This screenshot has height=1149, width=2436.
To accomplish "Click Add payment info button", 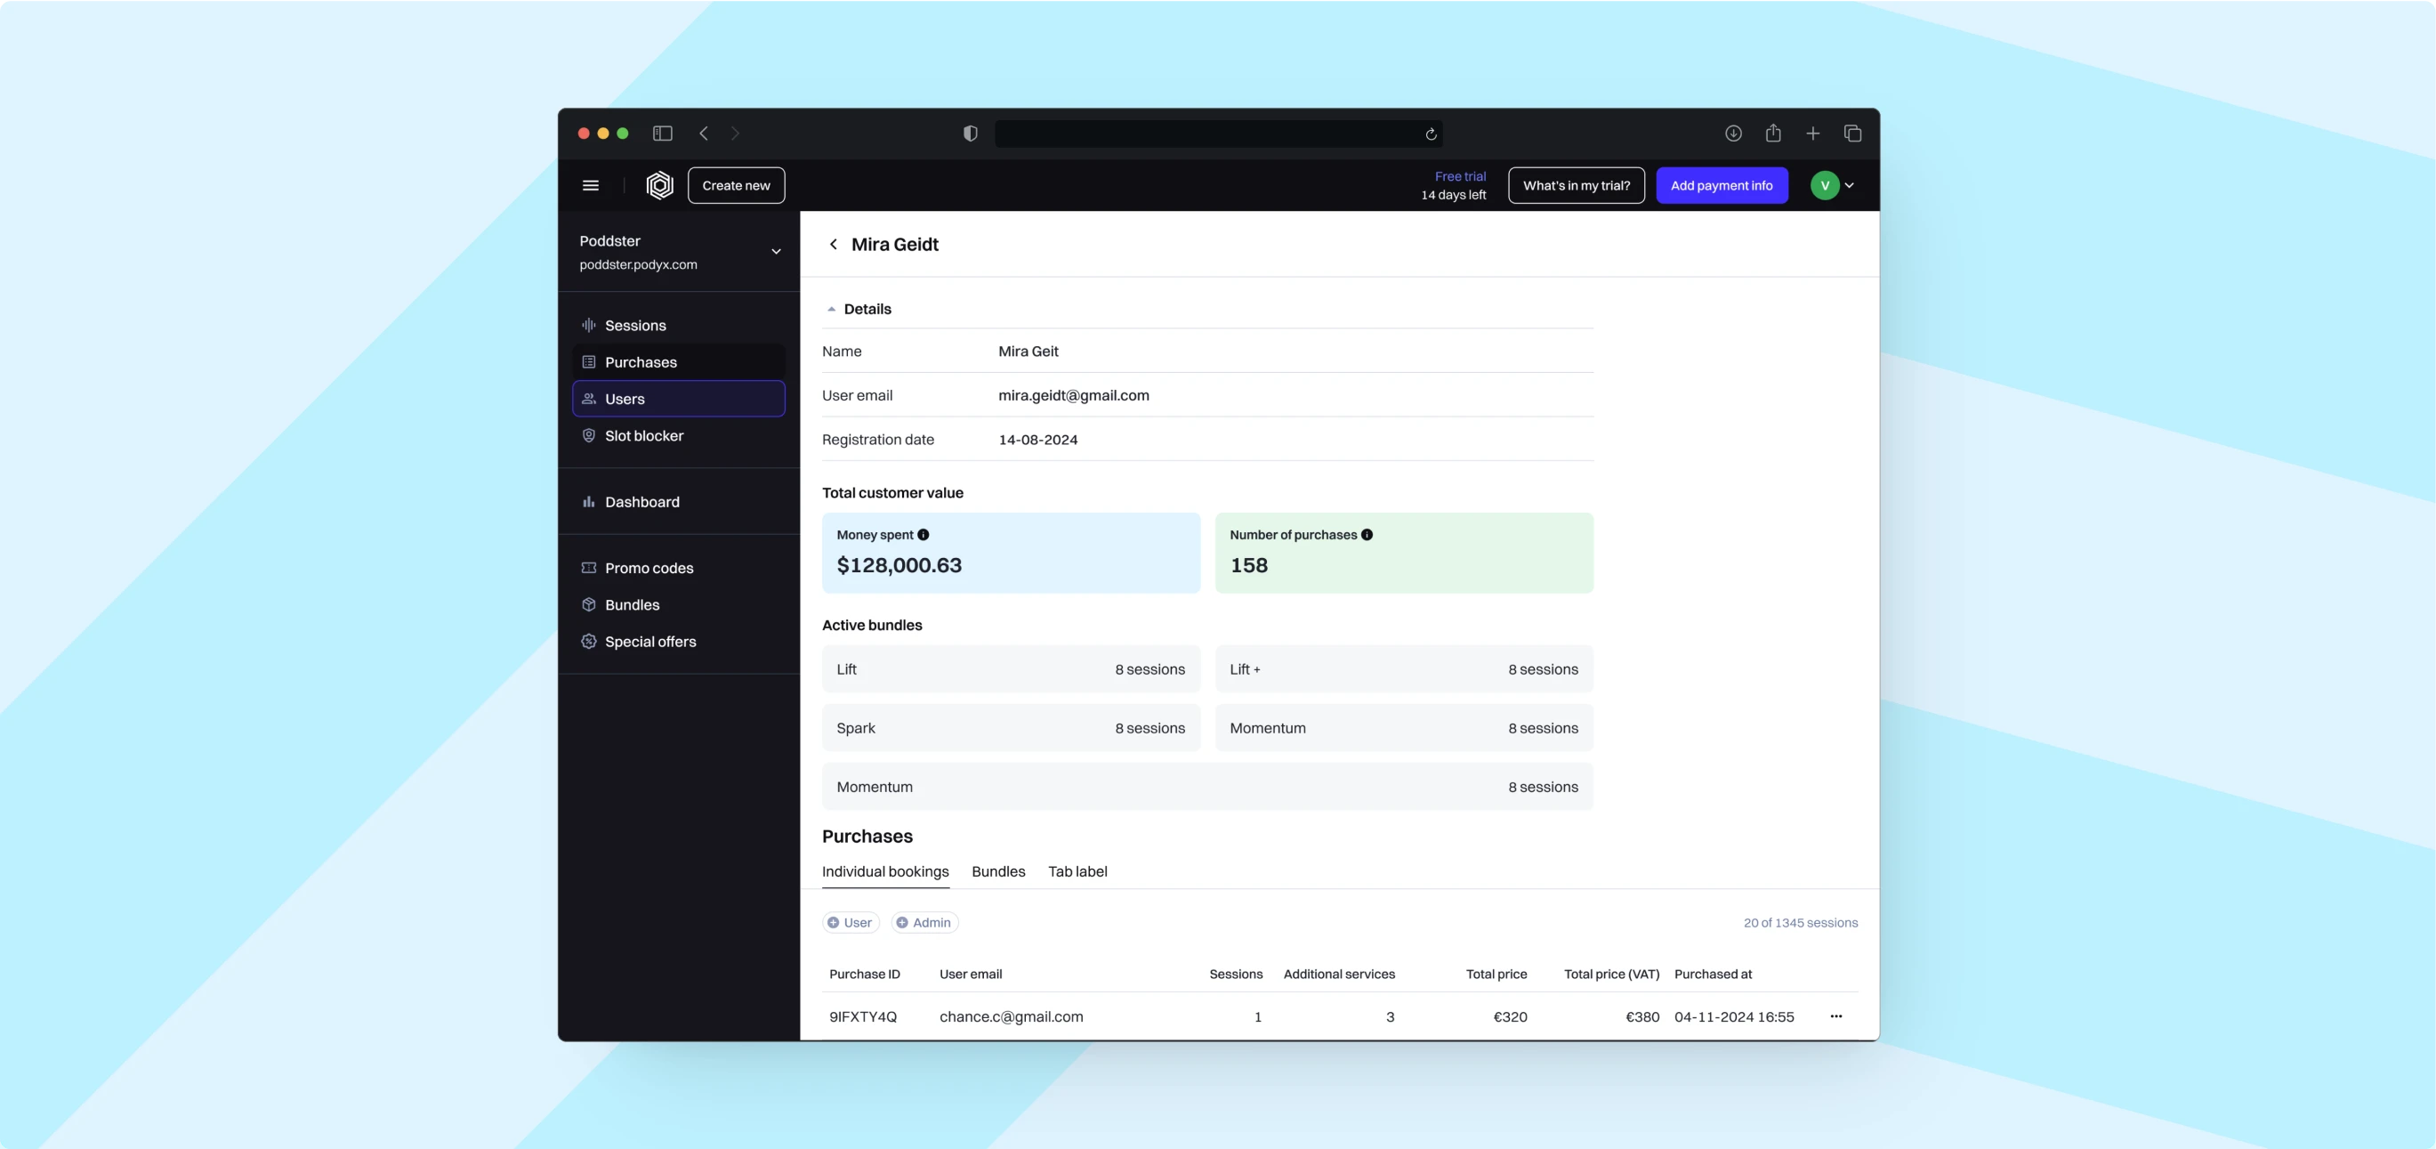I will point(1721,185).
